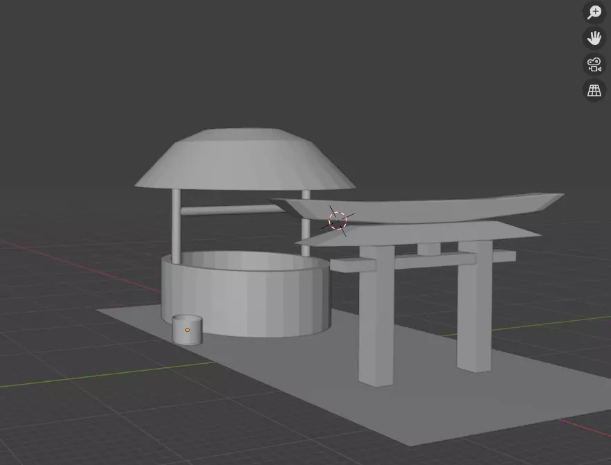
Task: Click the zoom view magnifier icon
Action: (594, 12)
